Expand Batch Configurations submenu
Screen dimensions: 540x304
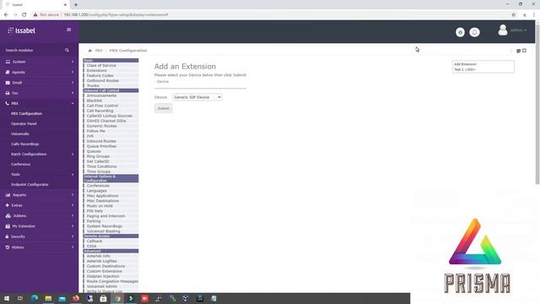40,154
